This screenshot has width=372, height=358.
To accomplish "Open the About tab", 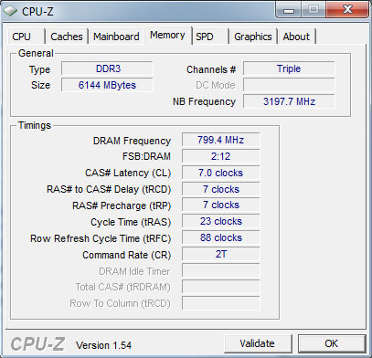I will [x=296, y=37].
